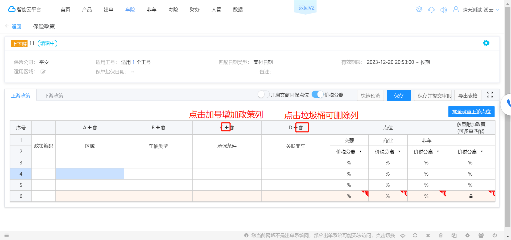The width and height of the screenshot is (511, 240).
Task: Click 返回V2 button
Action: (306, 7)
